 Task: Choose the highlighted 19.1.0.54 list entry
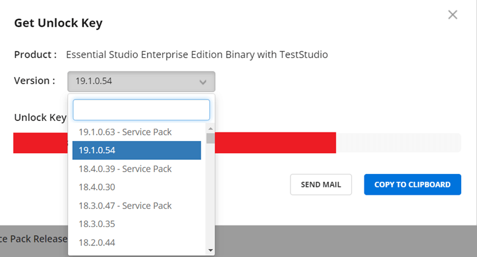coord(136,150)
